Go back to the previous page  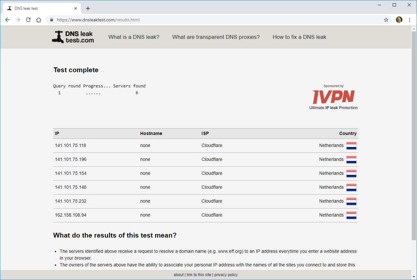[7, 20]
